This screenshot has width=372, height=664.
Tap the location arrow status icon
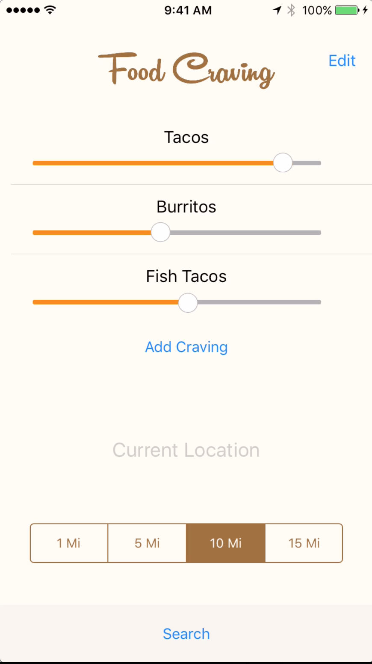(x=278, y=10)
